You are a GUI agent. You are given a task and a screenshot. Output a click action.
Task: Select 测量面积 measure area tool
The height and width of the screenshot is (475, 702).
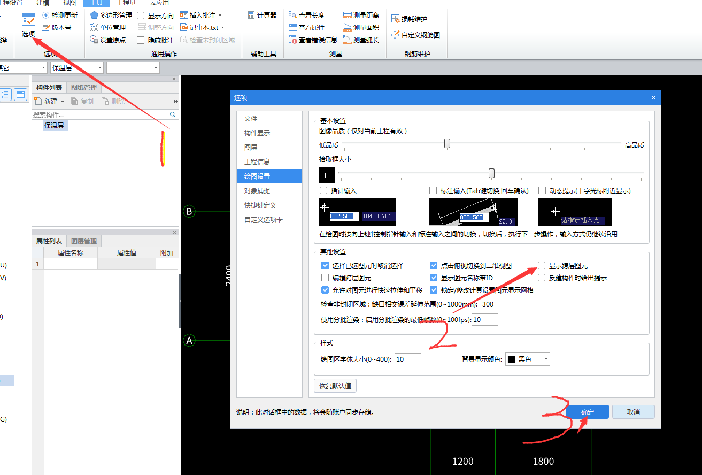click(361, 27)
